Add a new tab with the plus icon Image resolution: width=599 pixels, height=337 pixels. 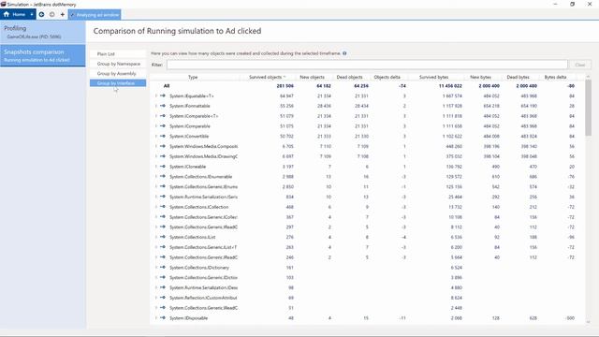click(63, 15)
